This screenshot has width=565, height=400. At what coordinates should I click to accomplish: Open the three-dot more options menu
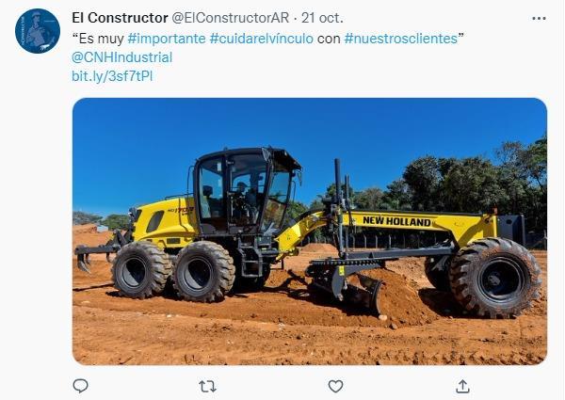tap(539, 19)
